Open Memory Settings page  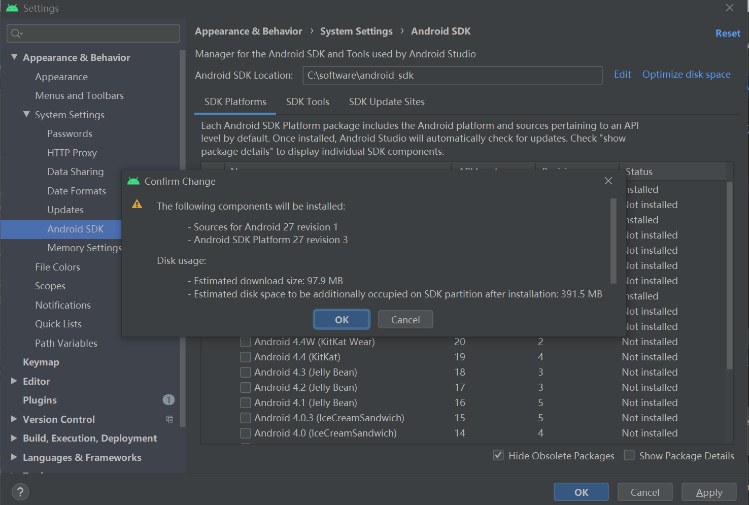coord(84,248)
